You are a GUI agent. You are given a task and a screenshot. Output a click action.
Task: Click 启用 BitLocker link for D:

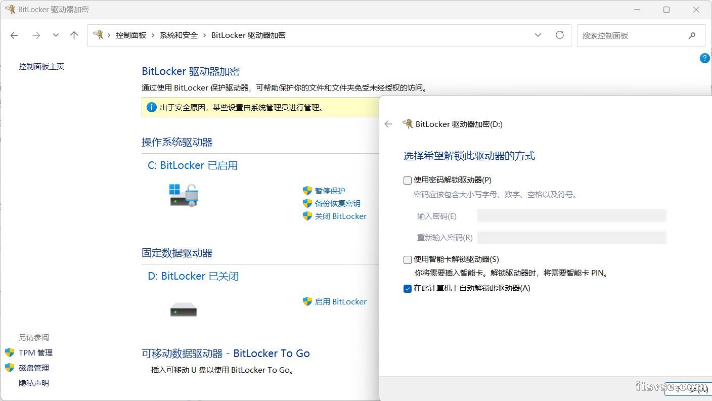tap(341, 301)
